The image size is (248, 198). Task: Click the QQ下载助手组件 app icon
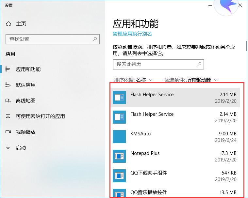point(119,176)
